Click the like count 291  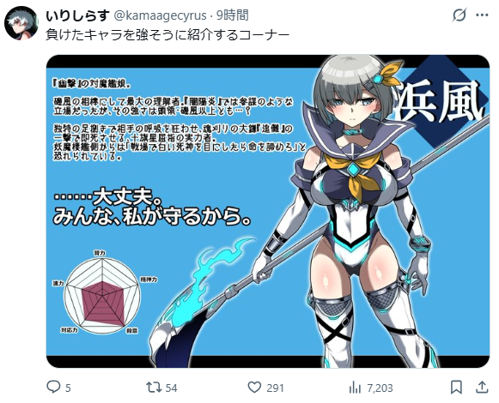(275, 388)
